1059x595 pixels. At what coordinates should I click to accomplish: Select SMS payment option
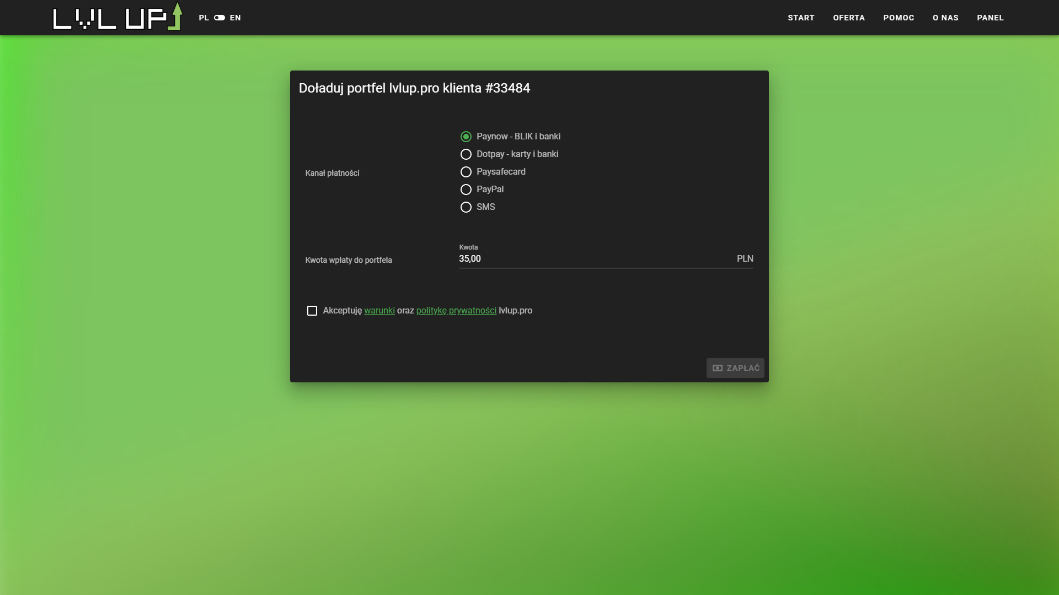point(466,207)
